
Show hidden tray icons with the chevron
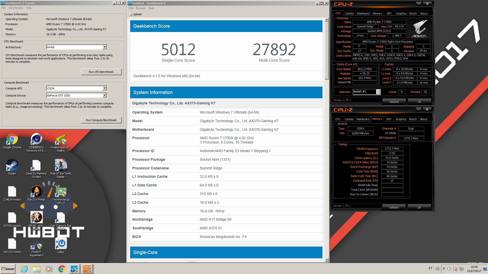click(x=444, y=269)
